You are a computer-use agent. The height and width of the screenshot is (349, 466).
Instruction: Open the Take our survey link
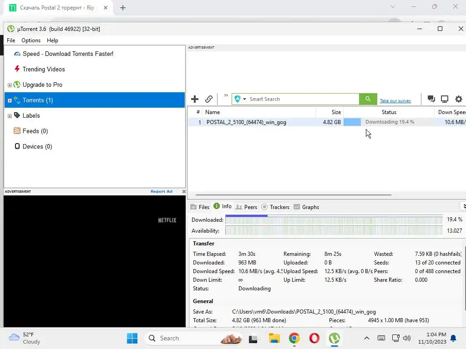point(395,100)
